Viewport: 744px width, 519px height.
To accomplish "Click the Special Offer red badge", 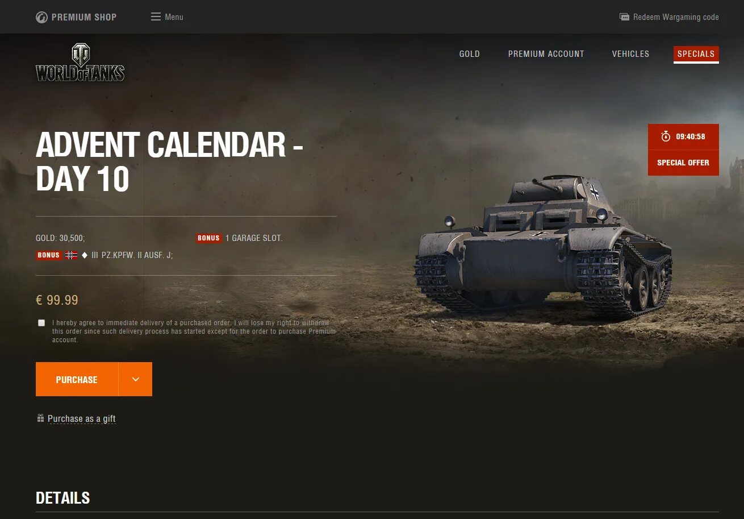I will pos(683,163).
